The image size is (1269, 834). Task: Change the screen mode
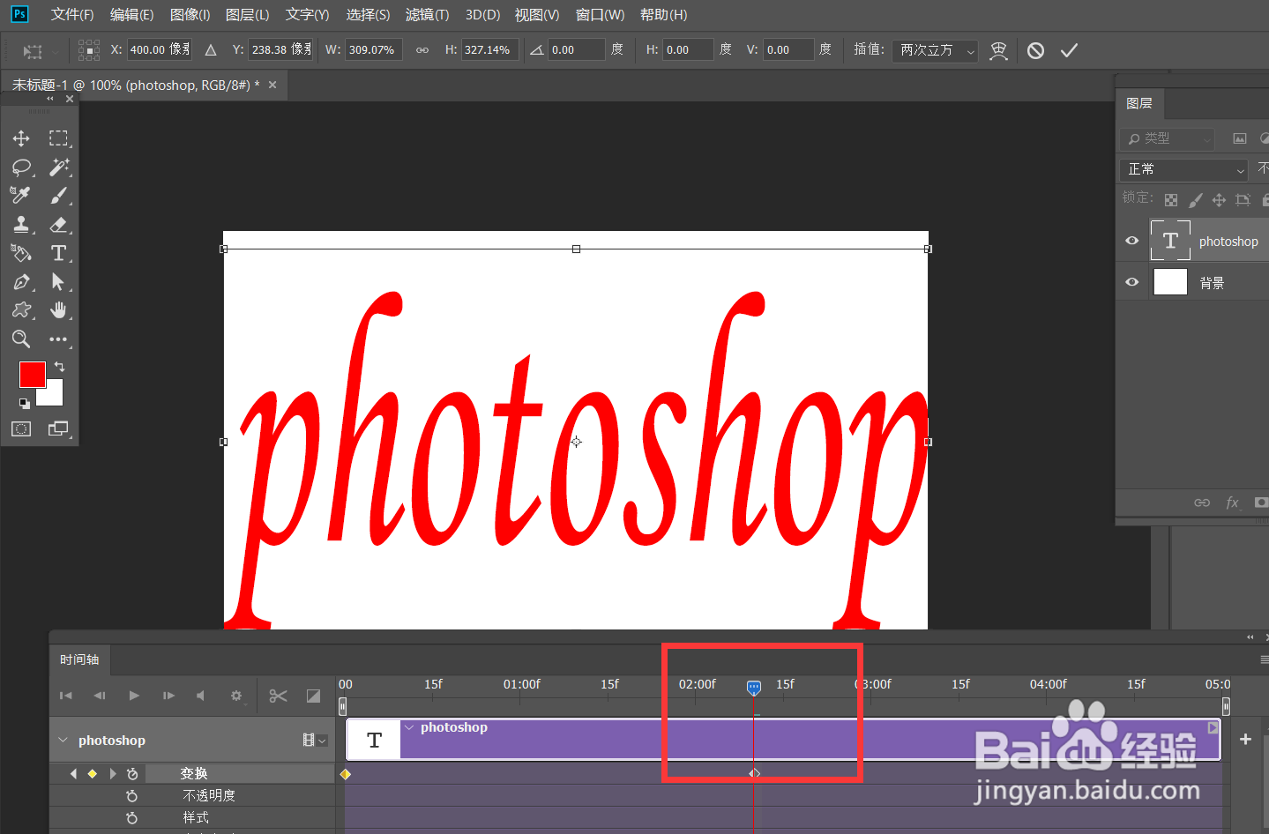click(x=58, y=429)
